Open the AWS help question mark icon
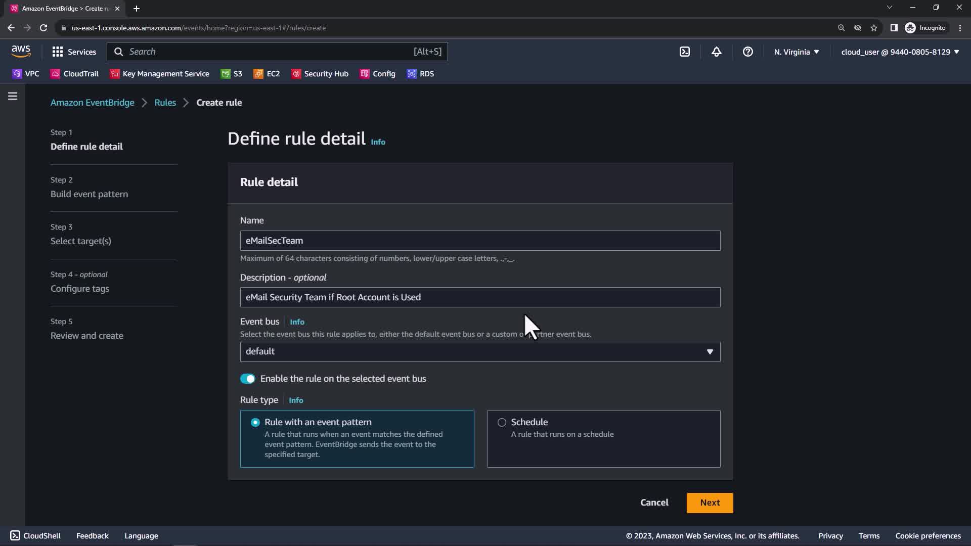This screenshot has width=971, height=546. (x=747, y=52)
